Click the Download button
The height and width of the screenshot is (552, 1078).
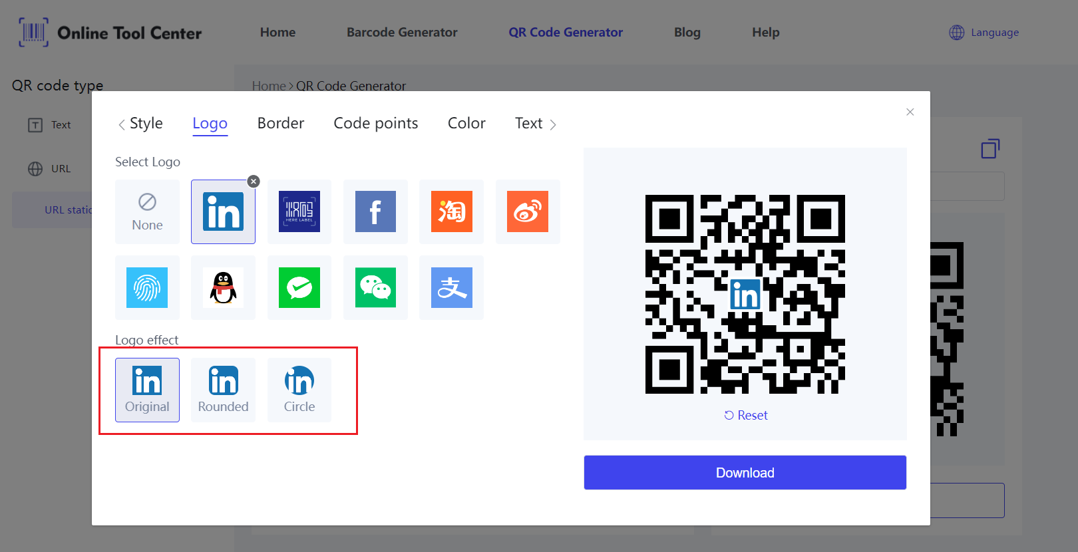(x=745, y=472)
